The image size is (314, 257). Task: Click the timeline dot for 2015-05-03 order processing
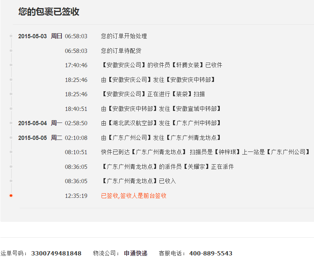tap(11, 36)
